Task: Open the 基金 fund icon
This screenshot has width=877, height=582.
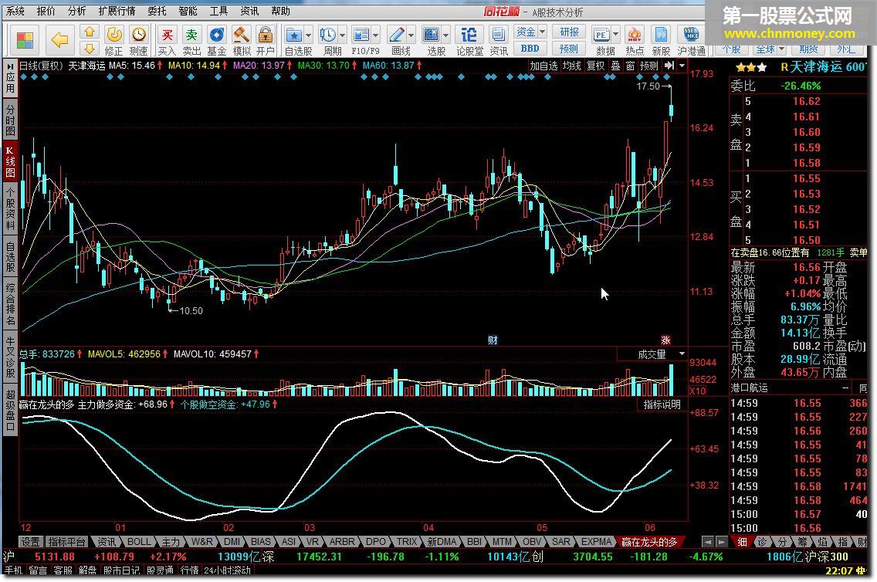Action: (216, 40)
